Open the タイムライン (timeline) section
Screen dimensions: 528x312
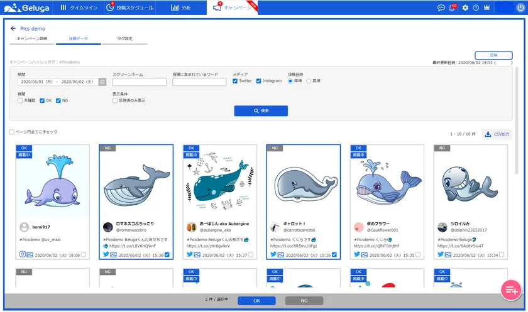pos(79,8)
